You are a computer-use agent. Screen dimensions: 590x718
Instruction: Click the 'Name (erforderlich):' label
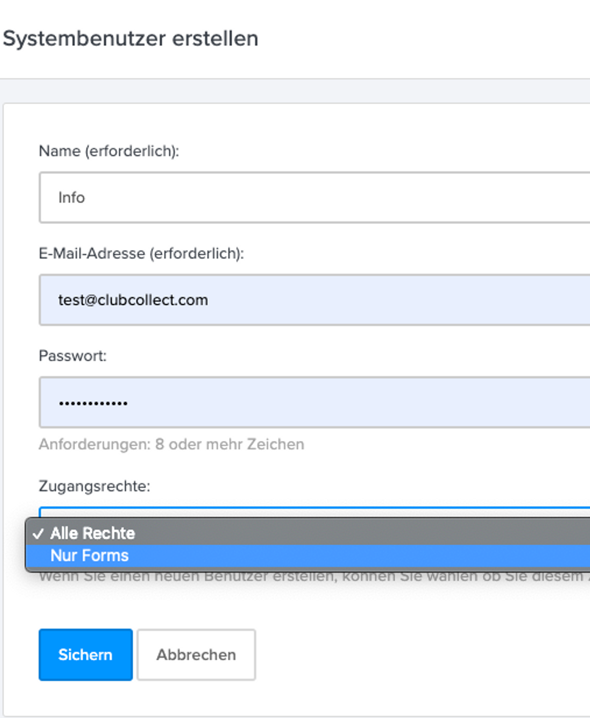109,151
